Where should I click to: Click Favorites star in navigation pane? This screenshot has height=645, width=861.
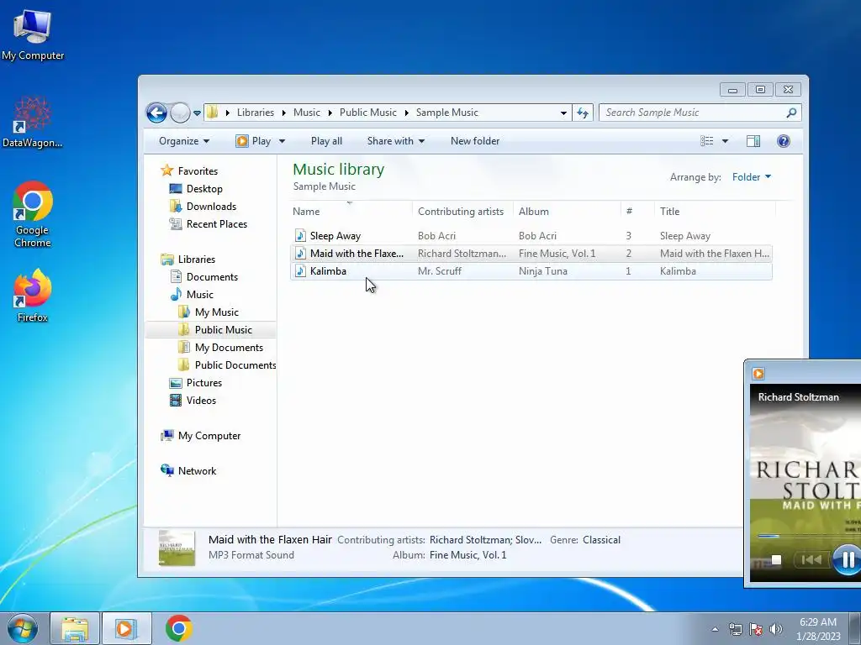[167, 170]
